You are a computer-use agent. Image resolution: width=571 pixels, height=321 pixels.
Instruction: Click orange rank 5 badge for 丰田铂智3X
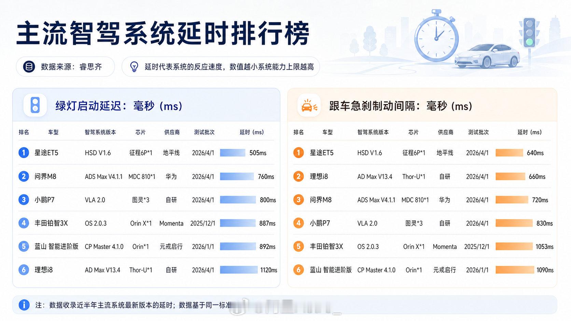coord(298,246)
